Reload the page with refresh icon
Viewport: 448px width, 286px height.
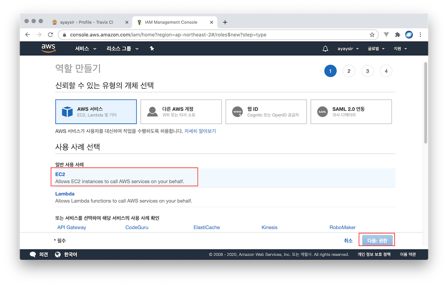click(50, 35)
